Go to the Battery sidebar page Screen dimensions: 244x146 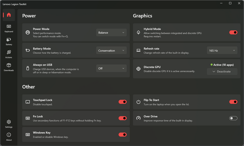click(9, 42)
